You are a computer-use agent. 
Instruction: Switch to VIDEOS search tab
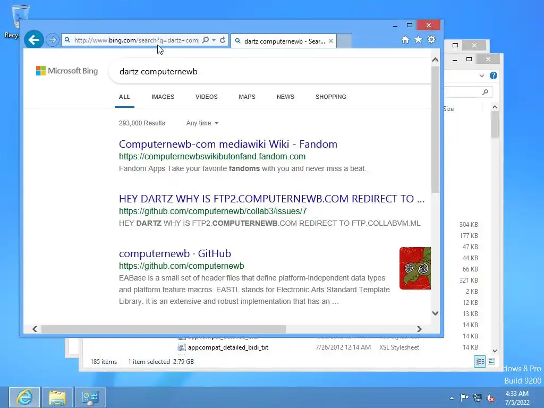pos(207,97)
